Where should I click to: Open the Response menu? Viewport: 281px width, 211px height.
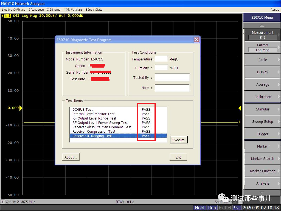36,10
